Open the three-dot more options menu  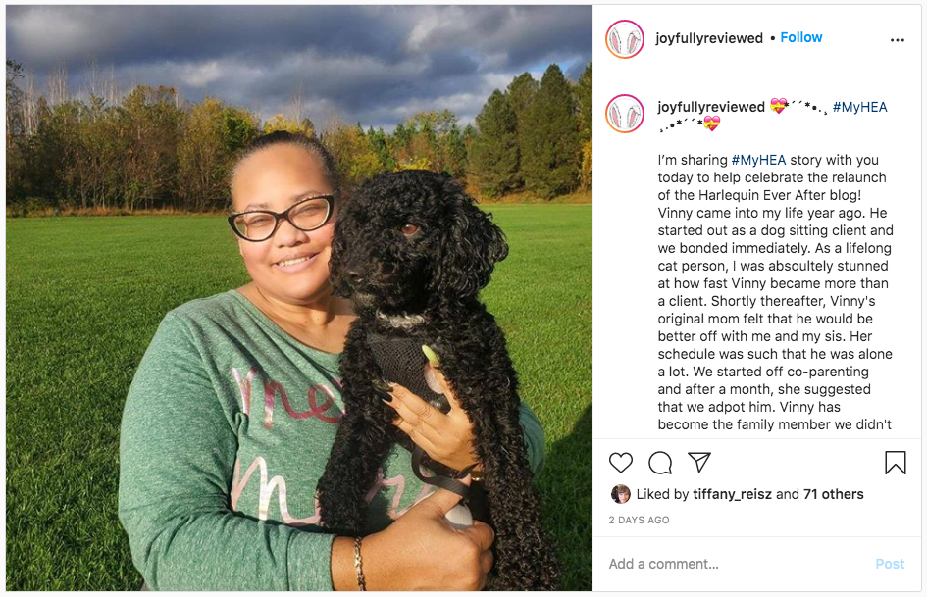(x=897, y=39)
